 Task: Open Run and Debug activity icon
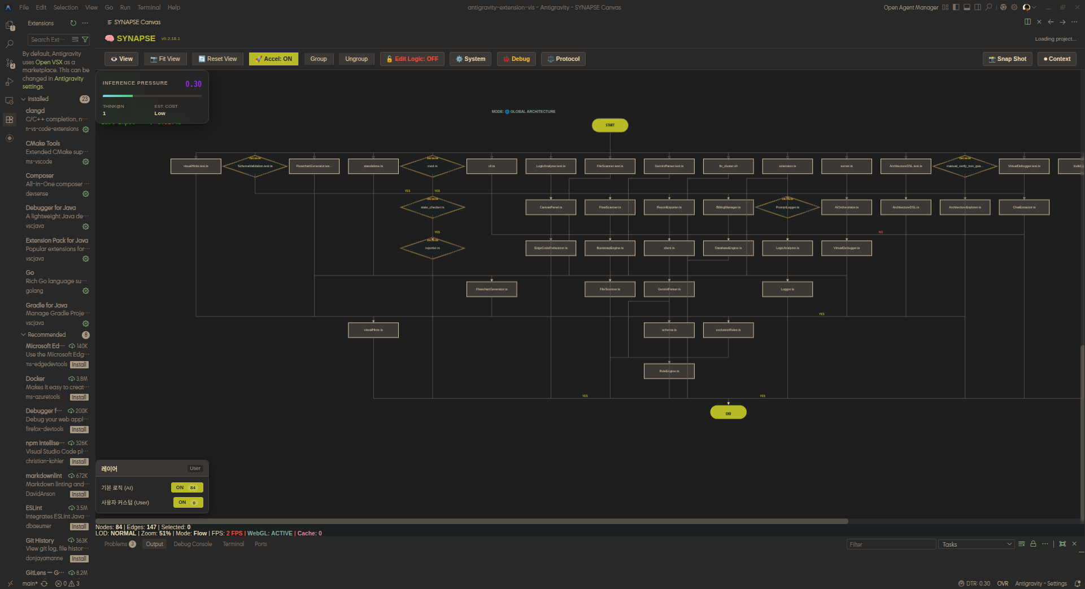[x=10, y=82]
